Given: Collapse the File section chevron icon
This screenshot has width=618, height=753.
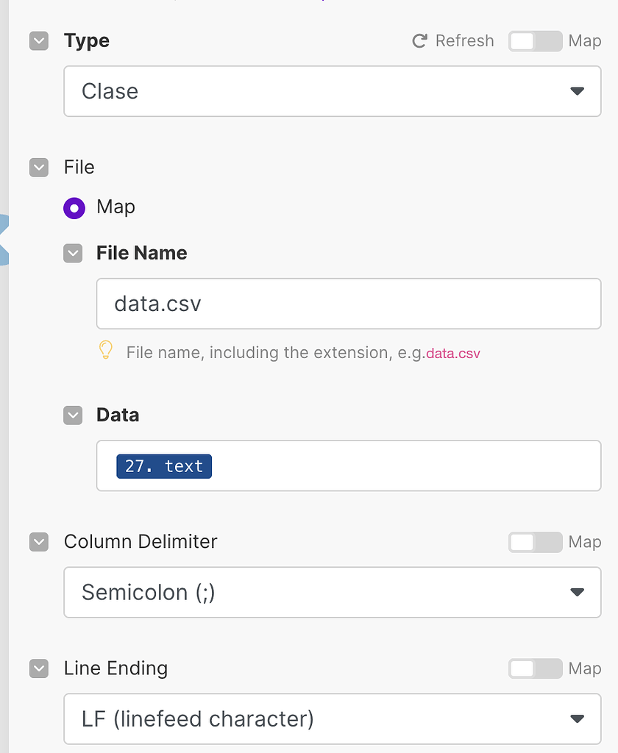Looking at the screenshot, I should click(x=39, y=168).
